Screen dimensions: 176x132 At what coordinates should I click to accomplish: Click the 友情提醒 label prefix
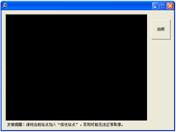point(14,125)
